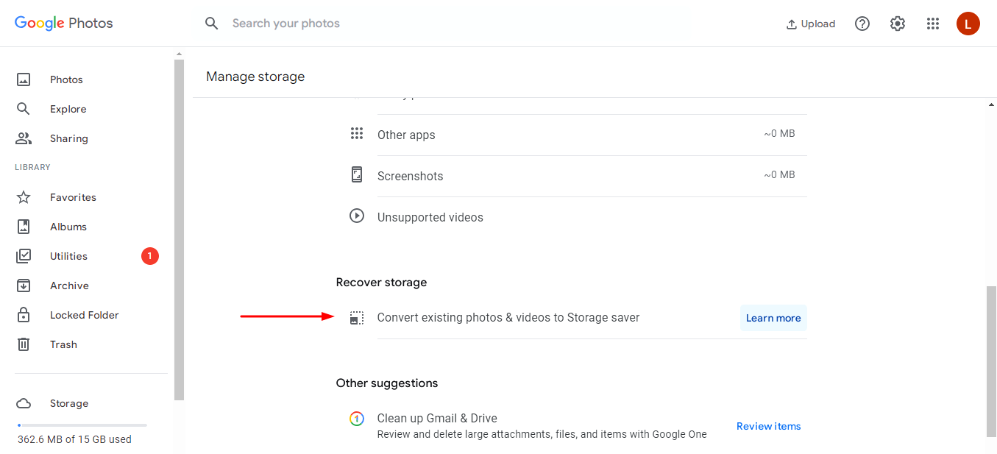The image size is (997, 454).
Task: Open the help question mark icon
Action: click(862, 23)
